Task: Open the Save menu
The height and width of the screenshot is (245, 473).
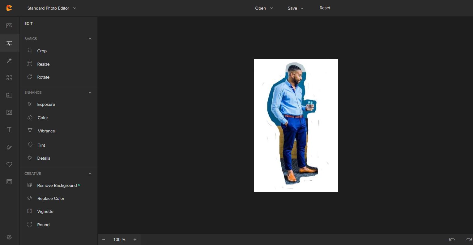Action: tap(295, 8)
